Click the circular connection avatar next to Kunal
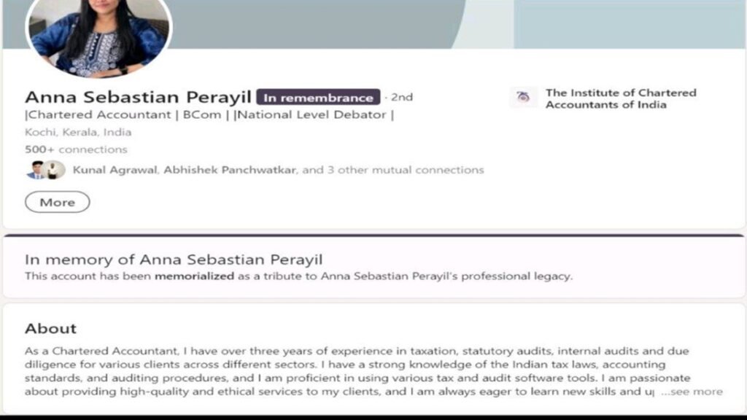Image resolution: width=747 pixels, height=420 pixels. [x=53, y=170]
